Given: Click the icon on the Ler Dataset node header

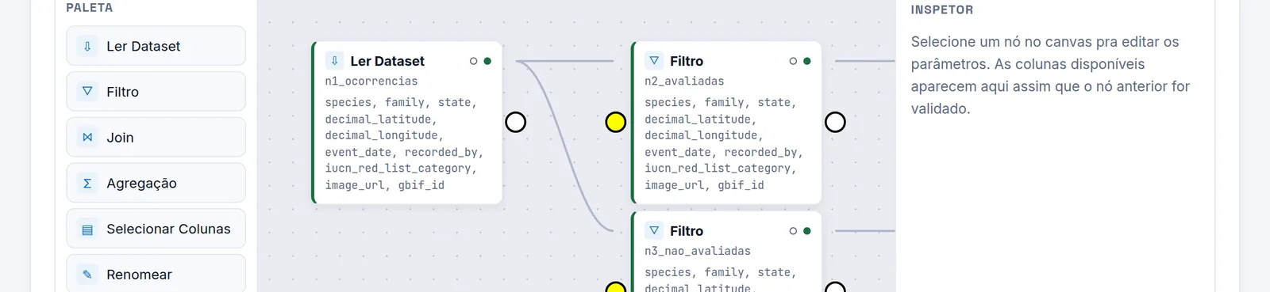Looking at the screenshot, I should pyautogui.click(x=335, y=61).
